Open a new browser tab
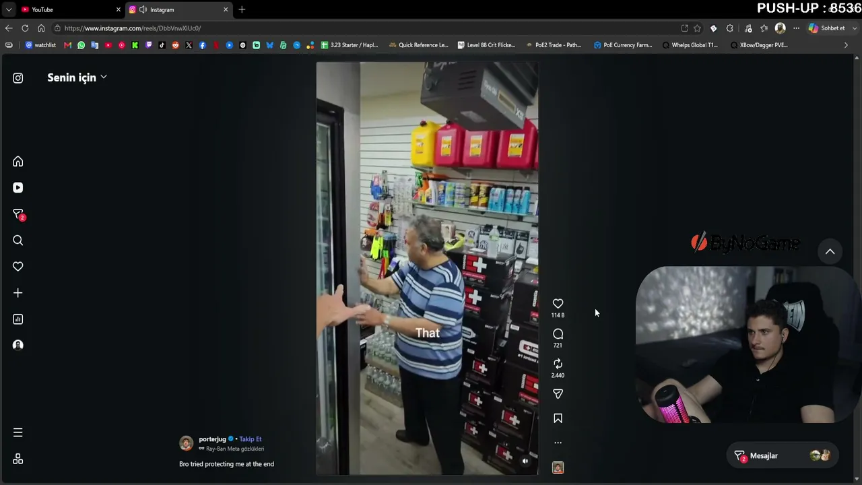862x485 pixels. tap(242, 9)
